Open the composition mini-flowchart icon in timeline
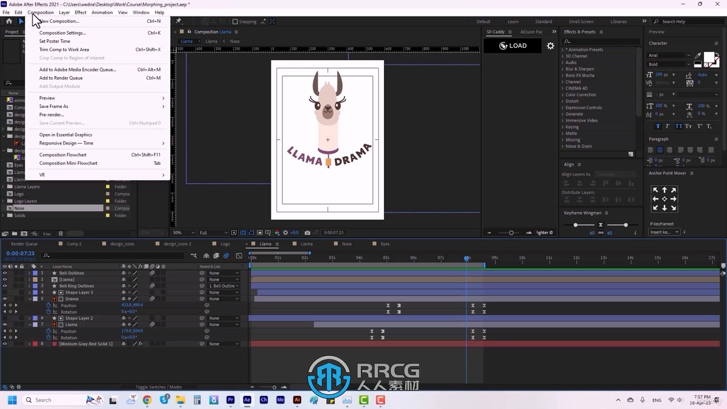 coord(194,256)
